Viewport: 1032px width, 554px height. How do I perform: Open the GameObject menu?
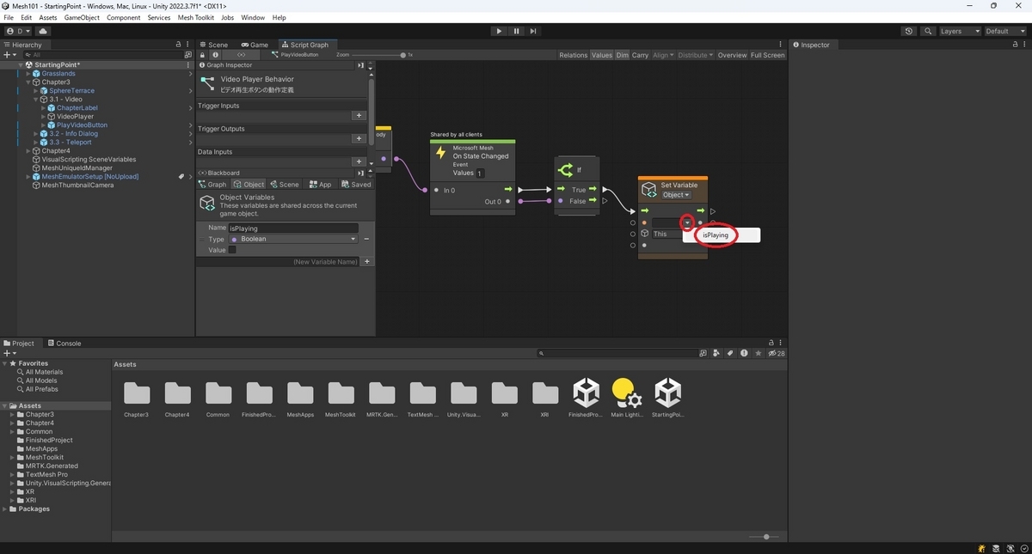pos(83,17)
